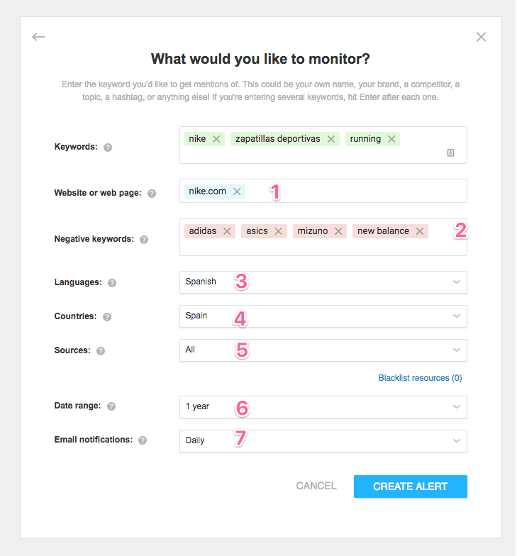Delete 'asics' negative keyword tag
The width and height of the screenshot is (517, 556).
tap(279, 231)
